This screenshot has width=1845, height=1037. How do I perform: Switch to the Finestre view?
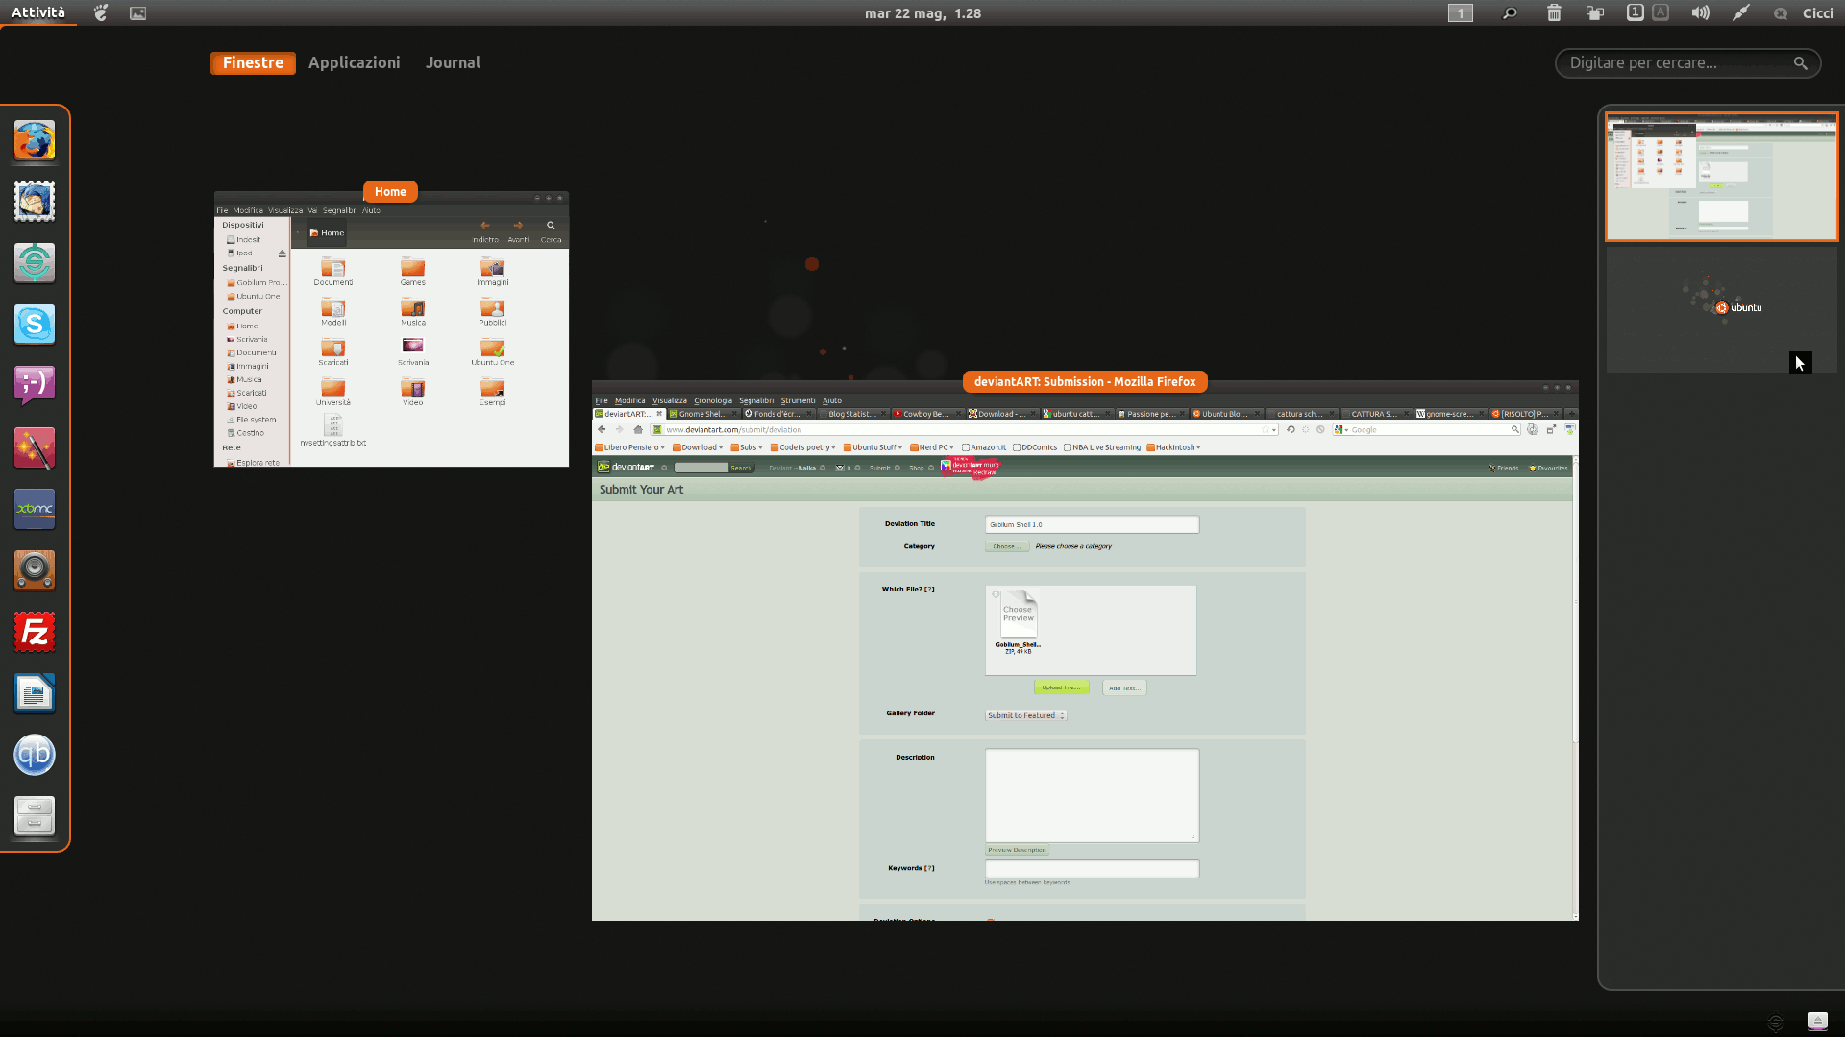[x=253, y=62]
